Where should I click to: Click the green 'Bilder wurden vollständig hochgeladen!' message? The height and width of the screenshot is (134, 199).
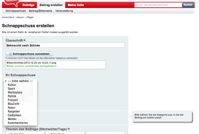(31, 66)
